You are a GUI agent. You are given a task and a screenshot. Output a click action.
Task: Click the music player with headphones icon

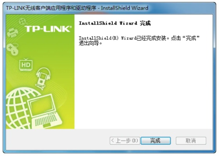click(x=43, y=78)
